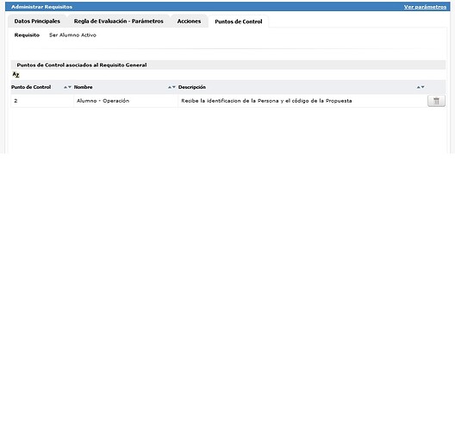Click the Ser Alumno Activo requisito value
Image resolution: width=455 pixels, height=431 pixels.
[72, 35]
